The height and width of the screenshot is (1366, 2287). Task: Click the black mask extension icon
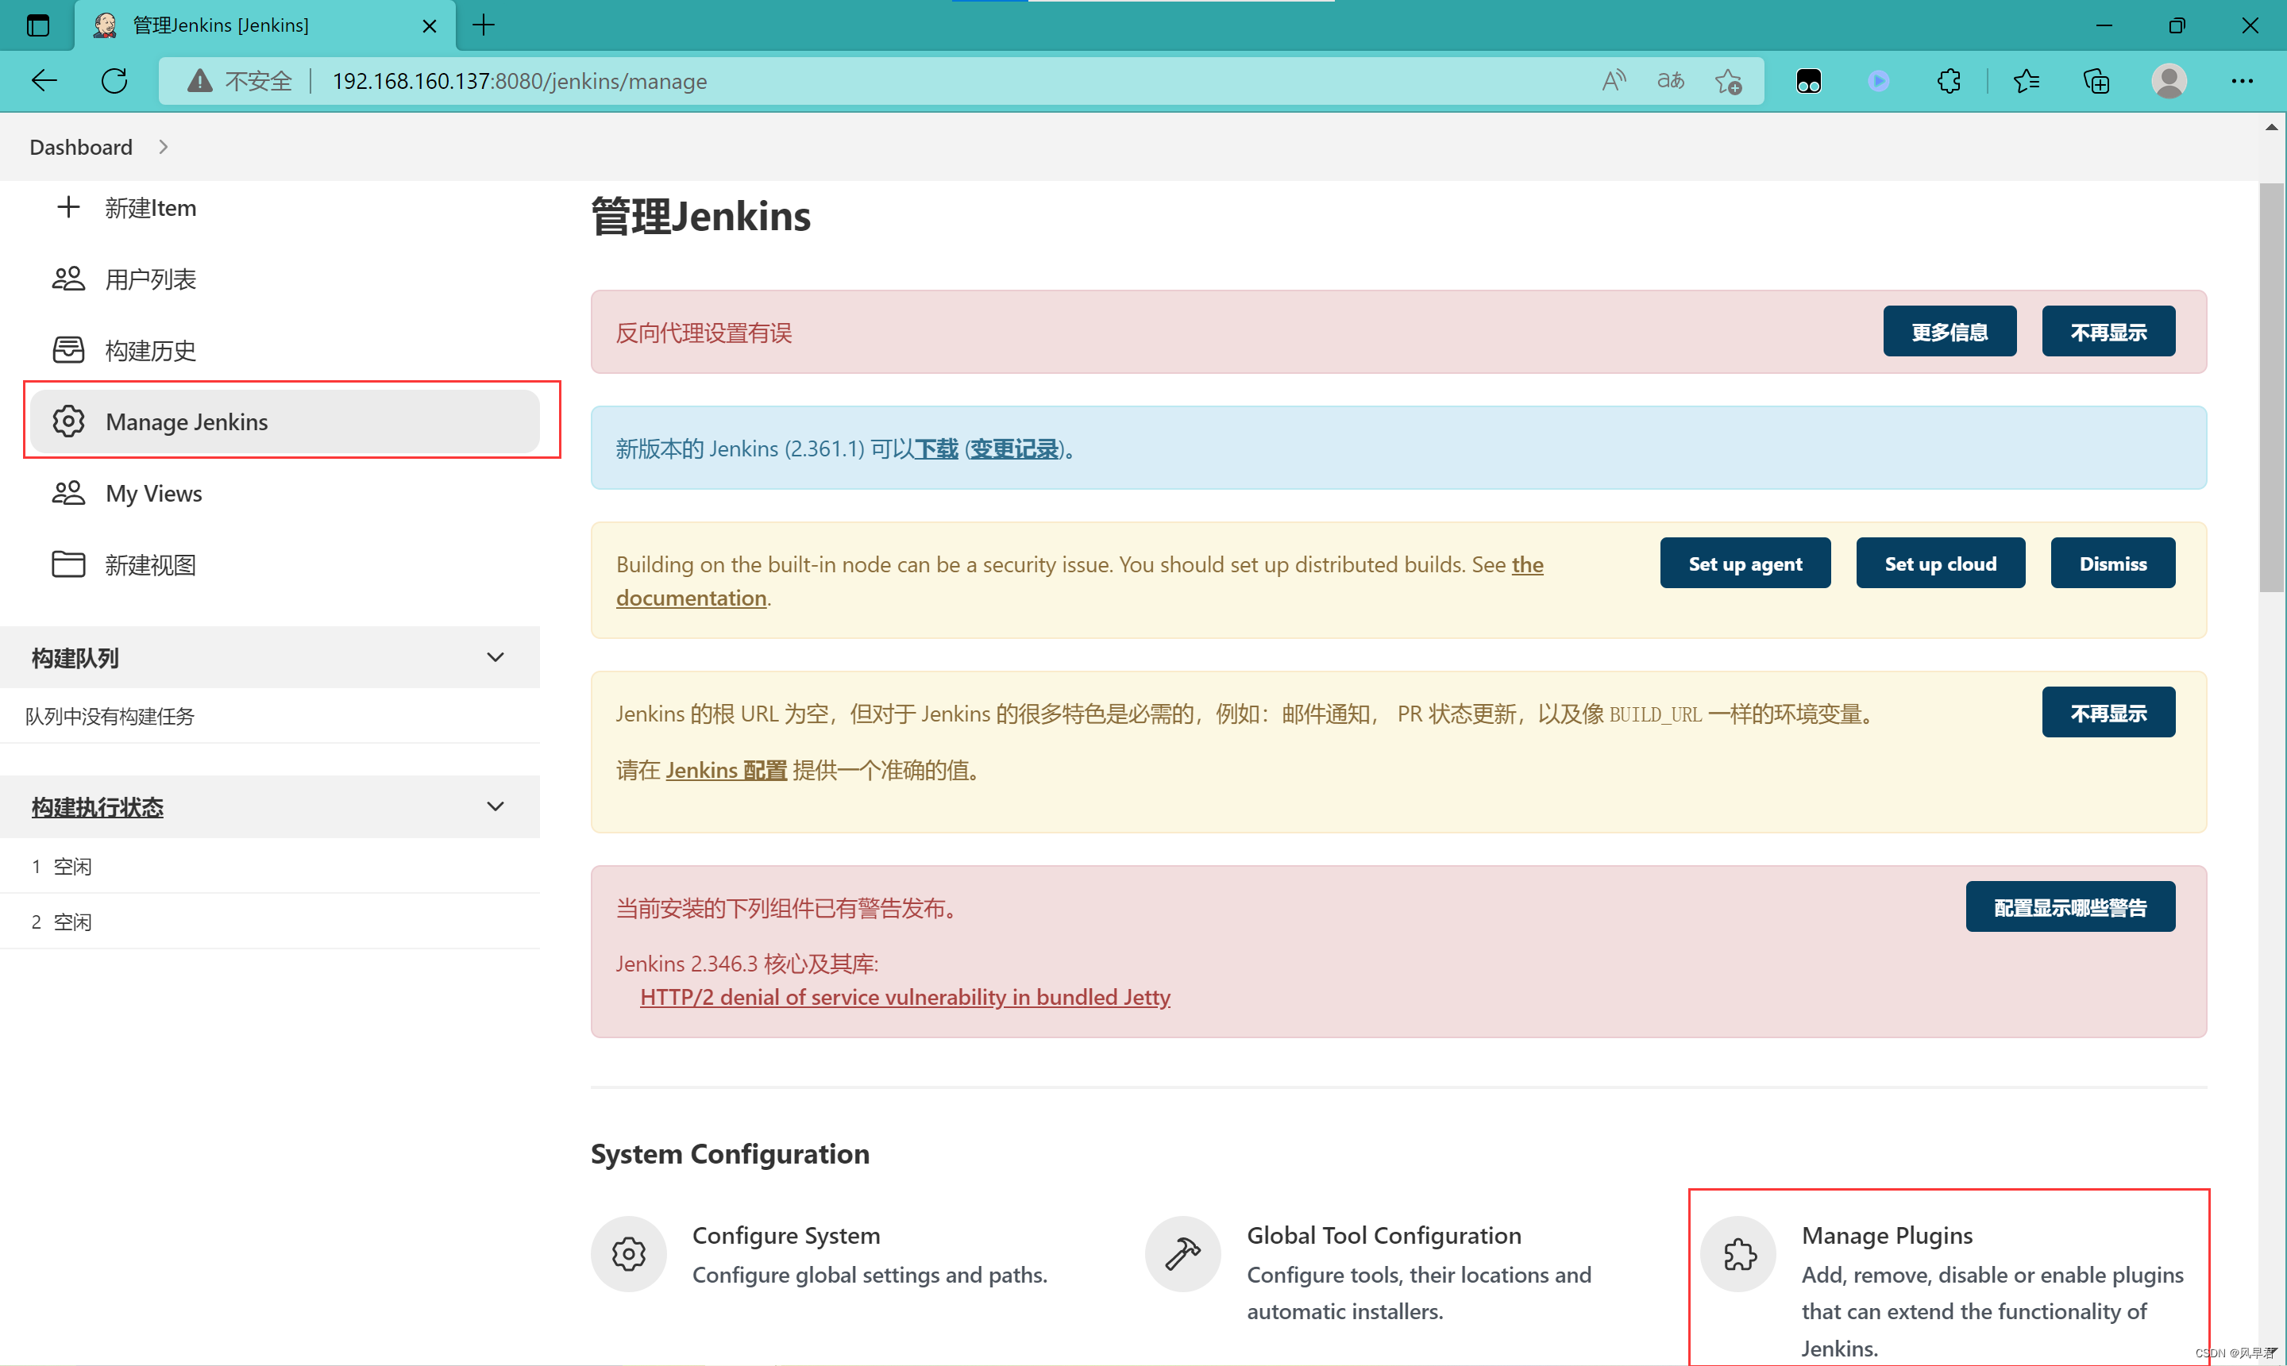point(1808,81)
